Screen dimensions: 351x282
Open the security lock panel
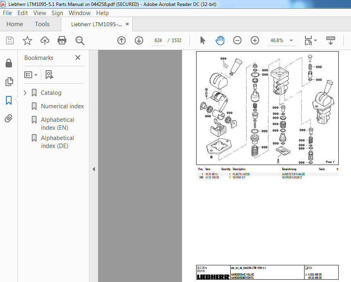pyautogui.click(x=9, y=63)
